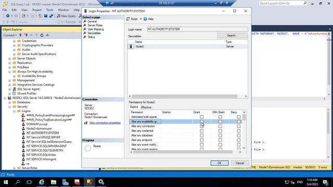Check Grant for Alter any connection

(x=201, y=126)
